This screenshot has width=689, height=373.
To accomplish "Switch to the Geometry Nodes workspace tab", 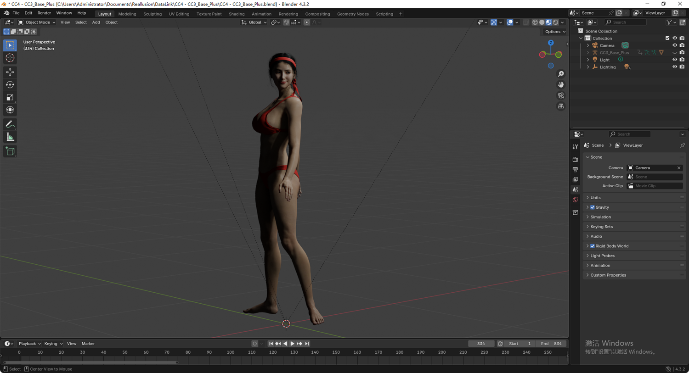I will (x=353, y=14).
